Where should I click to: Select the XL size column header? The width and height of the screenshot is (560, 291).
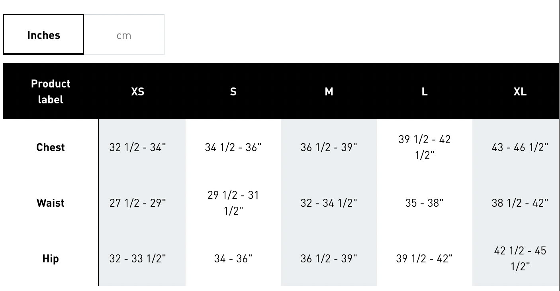pyautogui.click(x=520, y=91)
